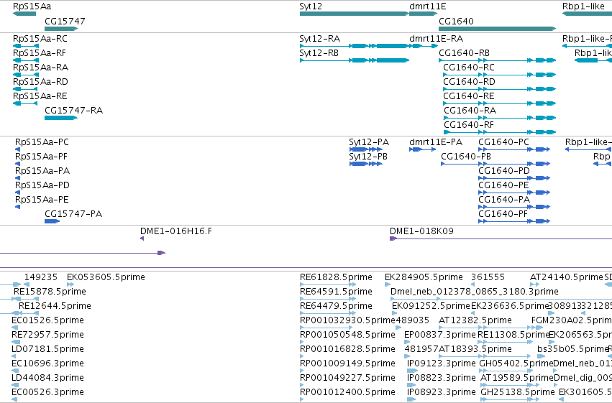
Task: Click EST EC10696.3prime
Action: [15, 371]
